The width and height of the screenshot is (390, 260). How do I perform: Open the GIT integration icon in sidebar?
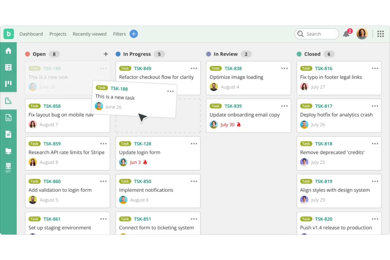(x=8, y=168)
